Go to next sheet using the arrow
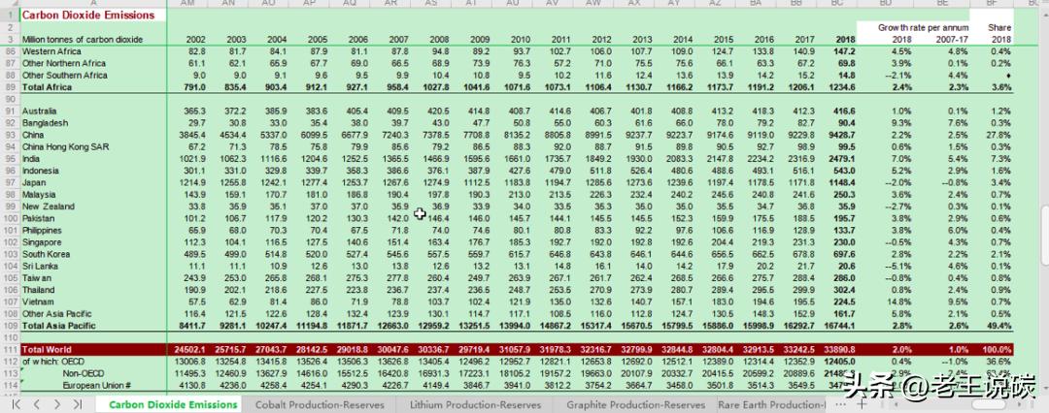Viewport: 1049px width, 413px height. 57,404
